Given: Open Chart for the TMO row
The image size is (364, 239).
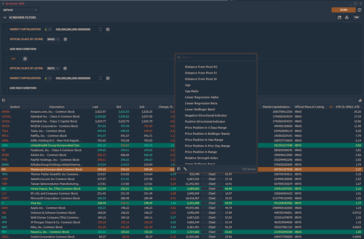Looking at the screenshot, I should pos(212,174).
